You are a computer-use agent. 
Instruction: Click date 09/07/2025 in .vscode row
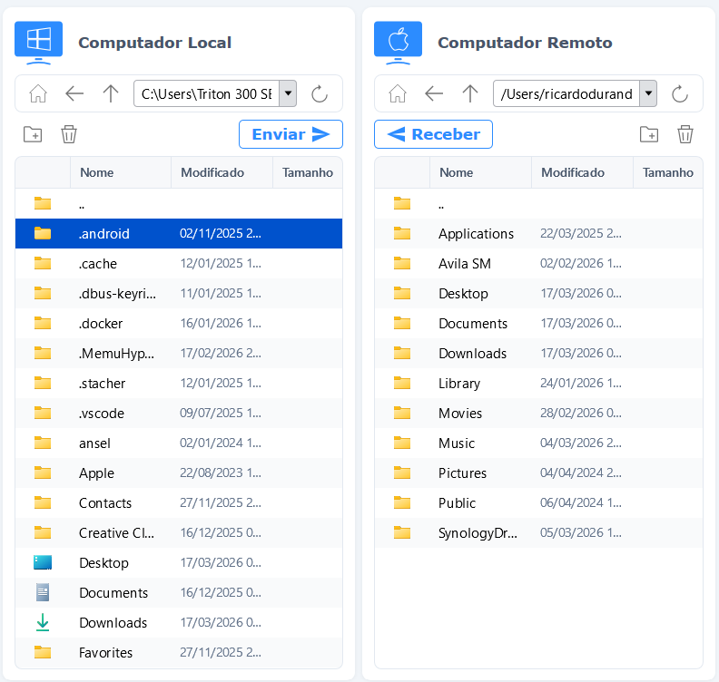coord(221,414)
